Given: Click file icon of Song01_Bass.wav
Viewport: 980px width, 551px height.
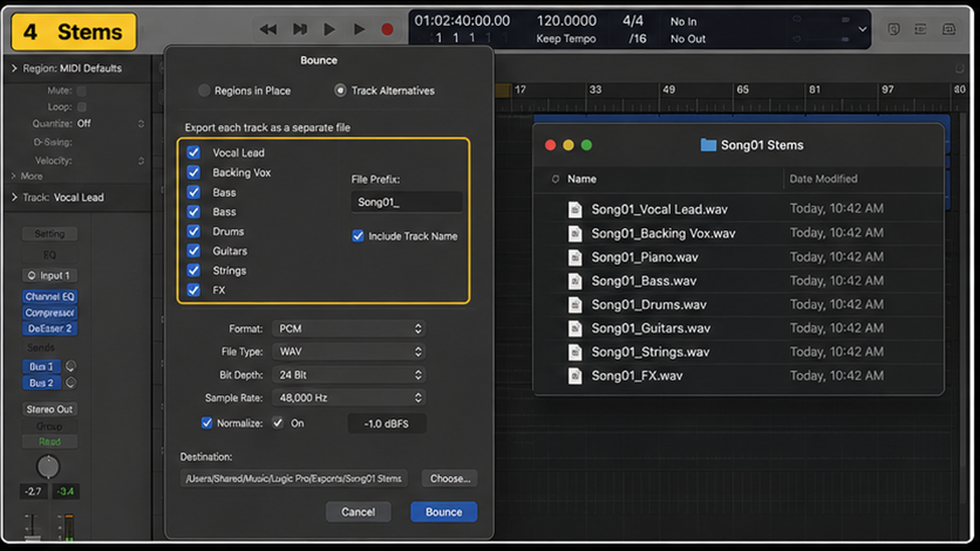Looking at the screenshot, I should click(575, 281).
